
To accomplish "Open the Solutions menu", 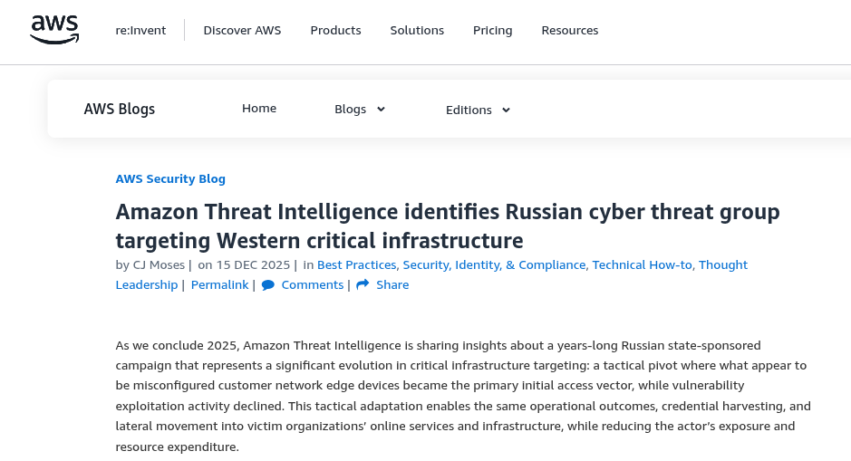I will [417, 30].
